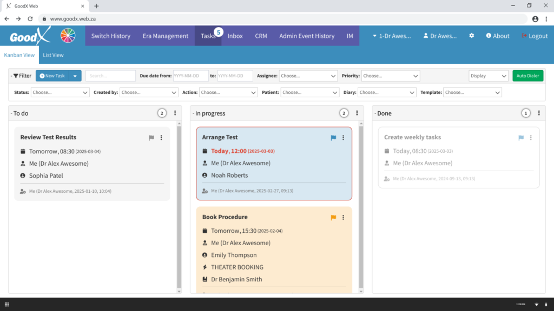Open the Display dropdown
This screenshot has height=311, width=554.
click(x=489, y=76)
